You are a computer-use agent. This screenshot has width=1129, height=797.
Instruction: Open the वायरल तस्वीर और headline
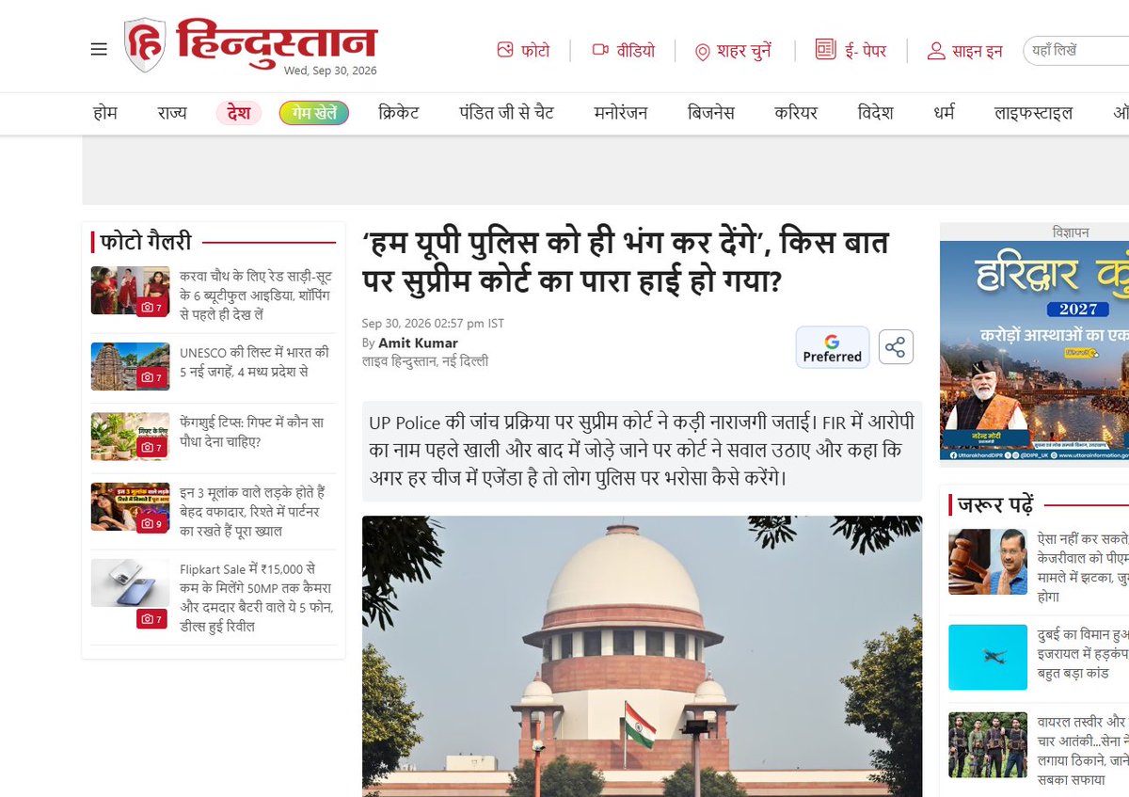[1083, 750]
